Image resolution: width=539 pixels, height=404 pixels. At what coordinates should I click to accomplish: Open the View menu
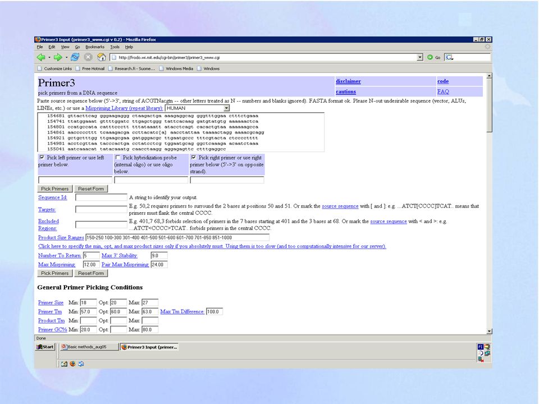coord(65,47)
